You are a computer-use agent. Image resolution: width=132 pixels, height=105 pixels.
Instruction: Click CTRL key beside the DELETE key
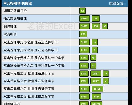(84, 103)
